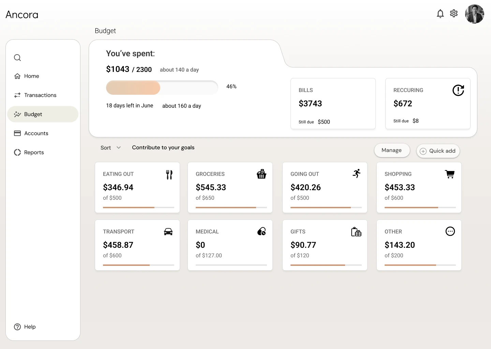Click the Accounts card icon
Screen dimensions: 491x349
click(17, 133)
